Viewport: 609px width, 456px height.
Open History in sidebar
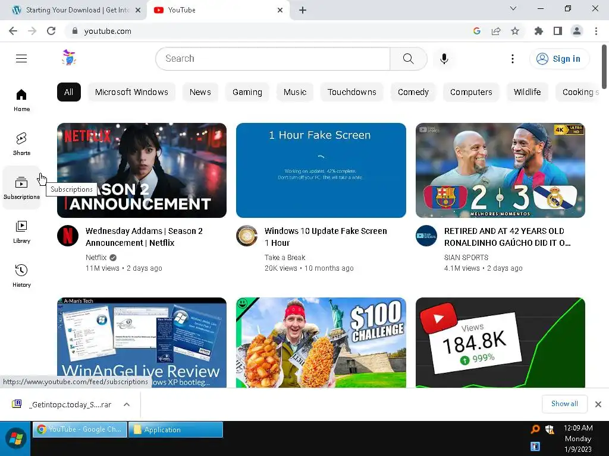point(22,275)
